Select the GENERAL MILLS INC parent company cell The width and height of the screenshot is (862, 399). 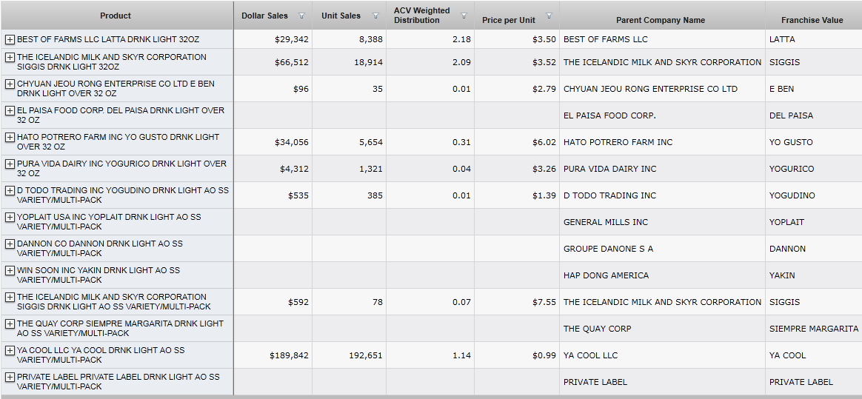click(x=605, y=222)
